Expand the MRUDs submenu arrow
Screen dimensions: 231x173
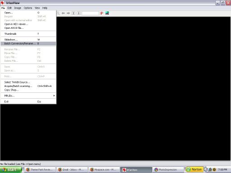click(x=54, y=96)
